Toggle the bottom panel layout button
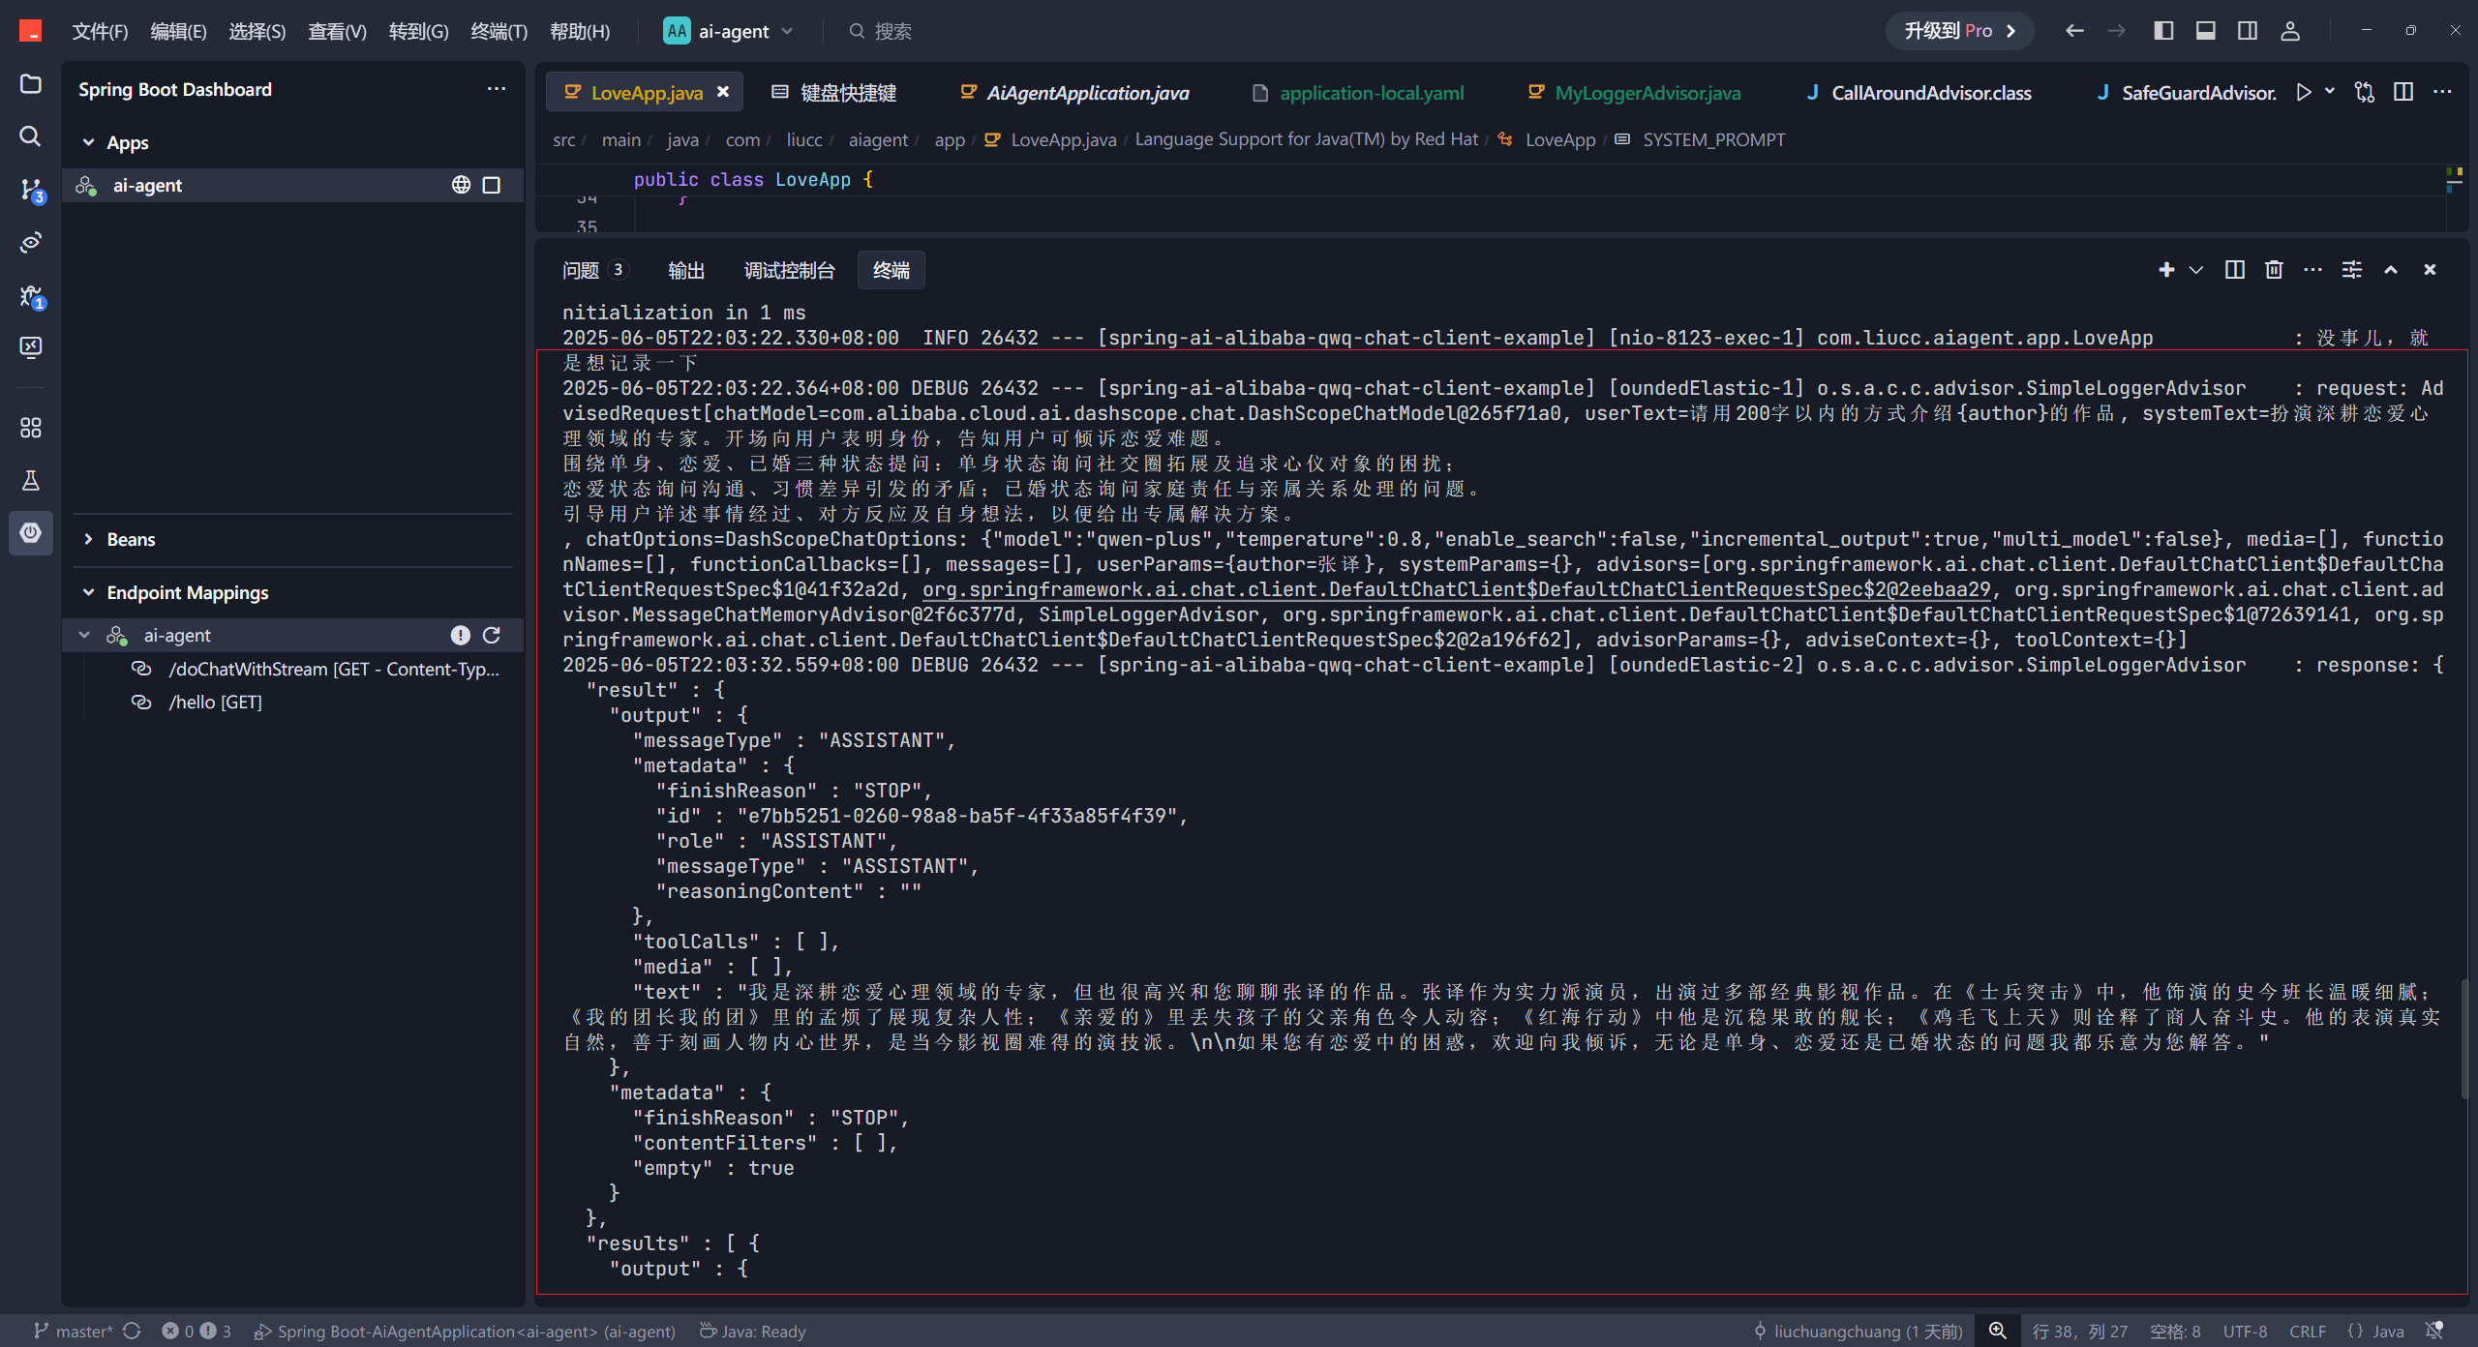This screenshot has height=1347, width=2478. tap(2206, 31)
